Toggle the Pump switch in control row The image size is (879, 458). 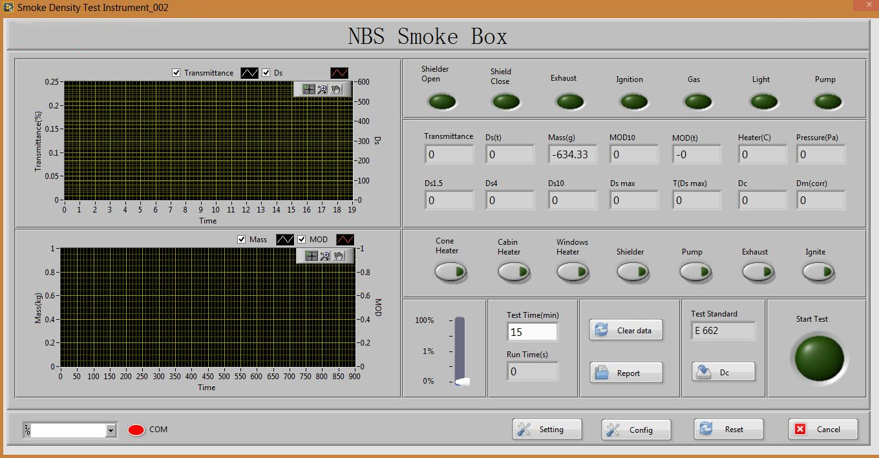[695, 273]
